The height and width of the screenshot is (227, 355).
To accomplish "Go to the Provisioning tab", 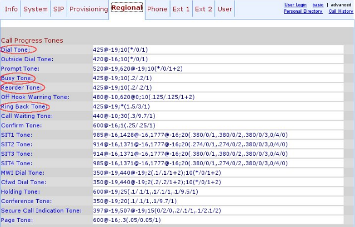I will click(x=88, y=9).
